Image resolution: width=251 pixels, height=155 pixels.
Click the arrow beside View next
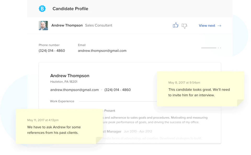coord(219,26)
